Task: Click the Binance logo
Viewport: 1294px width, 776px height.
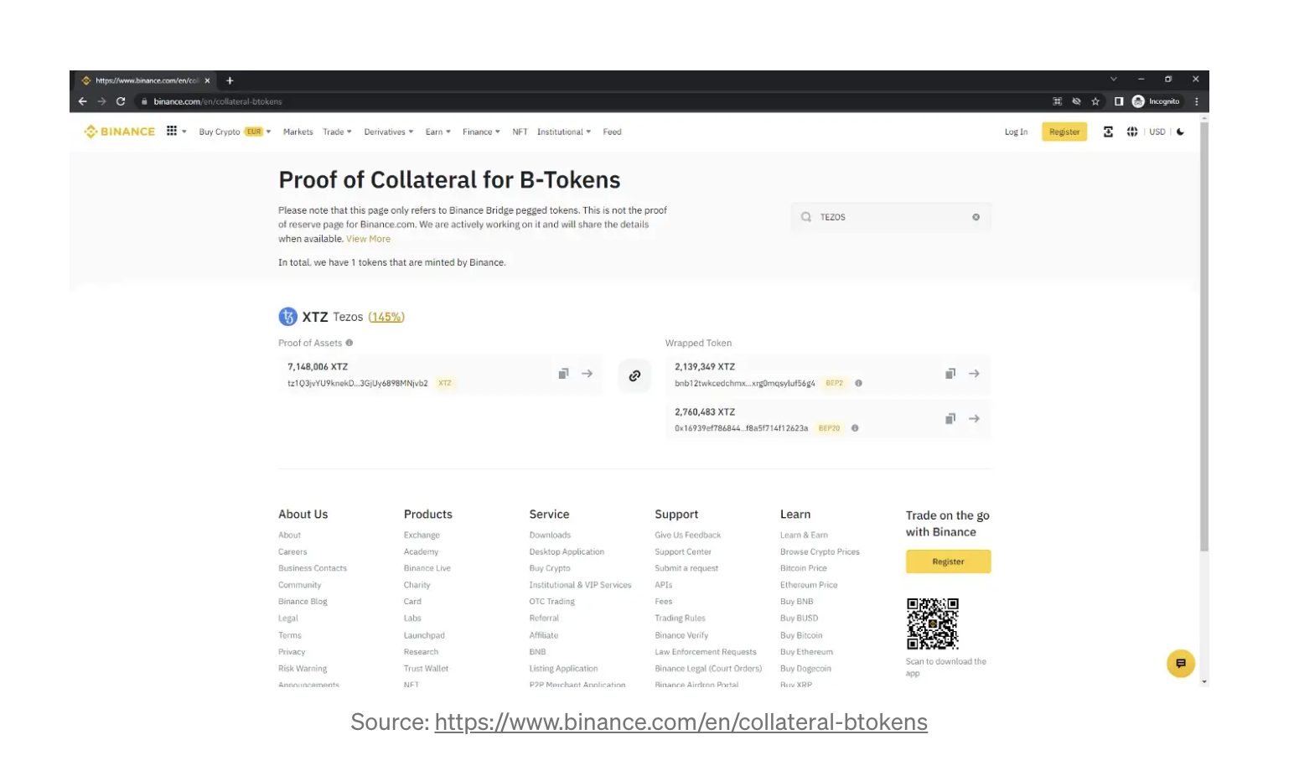Action: click(119, 132)
